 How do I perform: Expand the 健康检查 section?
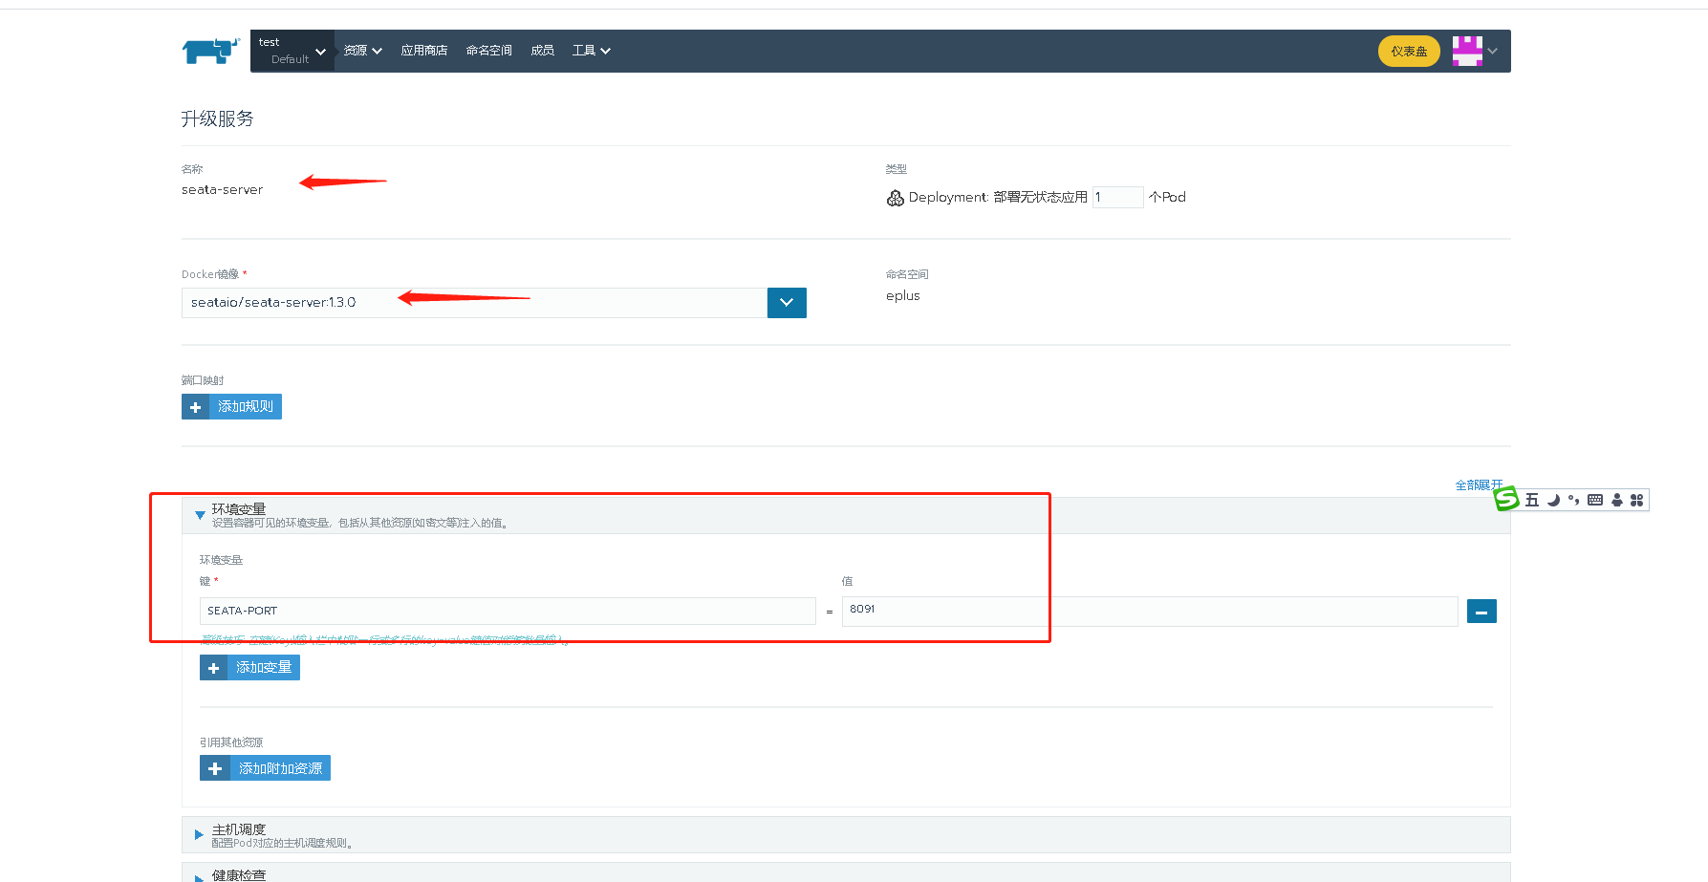(x=199, y=876)
